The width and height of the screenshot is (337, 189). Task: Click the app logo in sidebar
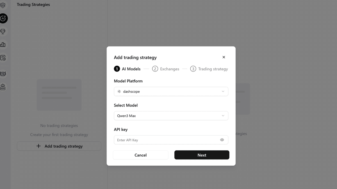coord(3,5)
